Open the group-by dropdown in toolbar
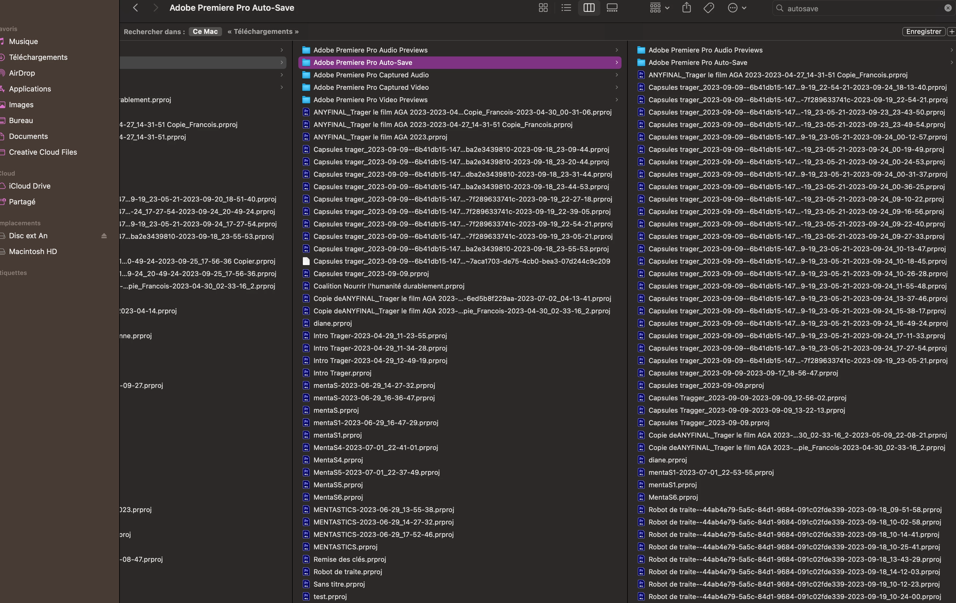Screen dimensions: 956x603 pos(659,8)
